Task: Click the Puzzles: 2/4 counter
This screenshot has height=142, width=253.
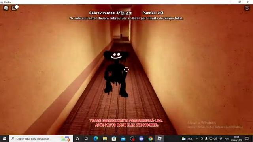Action: click(x=153, y=13)
